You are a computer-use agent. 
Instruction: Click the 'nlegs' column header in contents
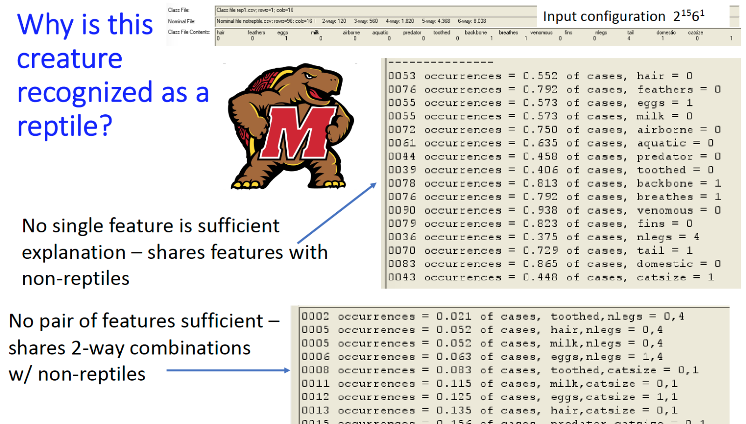[x=601, y=33]
